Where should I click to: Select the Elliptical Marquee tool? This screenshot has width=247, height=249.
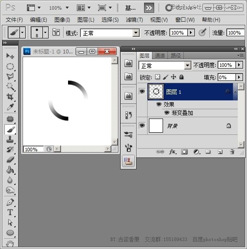tap(10, 66)
